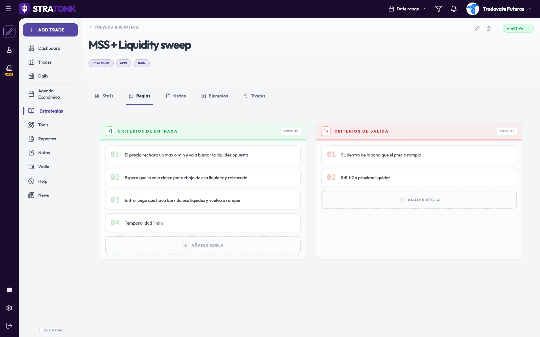The image size is (540, 337).
Task: Open the filter funnel icon
Action: [438, 9]
